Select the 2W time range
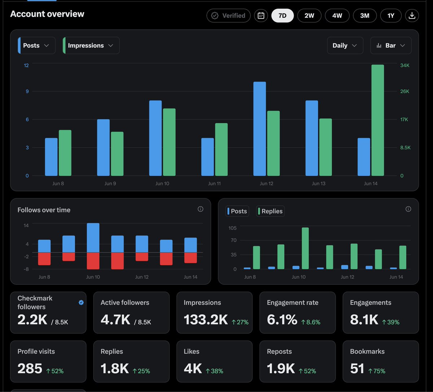 coord(309,16)
